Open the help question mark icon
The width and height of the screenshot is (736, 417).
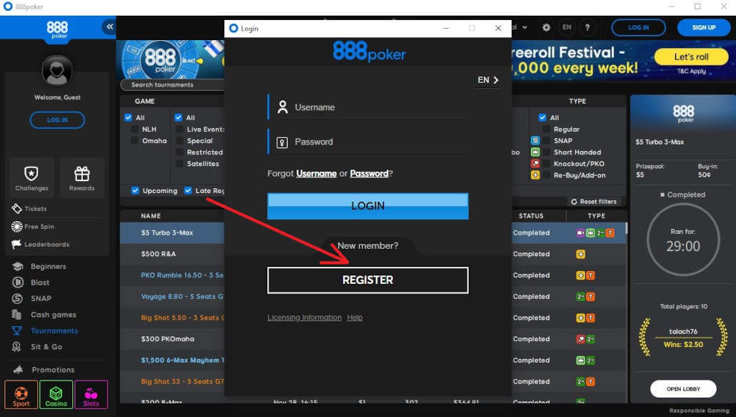tap(587, 27)
